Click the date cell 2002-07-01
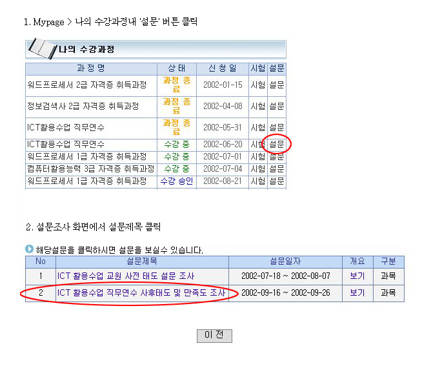 coord(223,157)
